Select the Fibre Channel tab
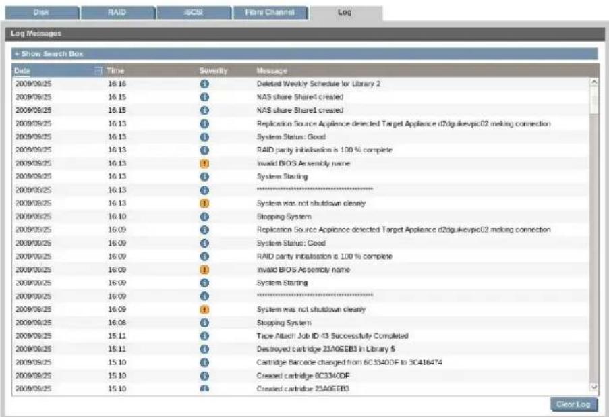609x417 pixels. click(x=270, y=12)
